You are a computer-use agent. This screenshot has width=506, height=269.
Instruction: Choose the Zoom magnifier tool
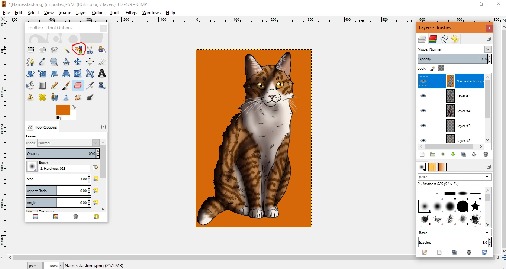coord(54,62)
